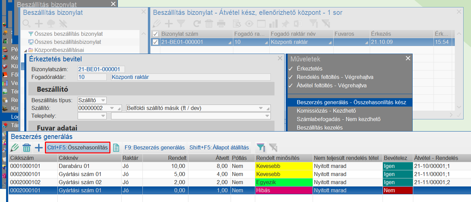Screen dimensions: 471x202
Task: Click the window layout icon in the Átvétel kész list toolbar
Action: 261,24
